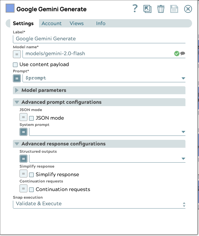Toggle expression button beside Model name
199x236 pixels.
[x=17, y=54]
